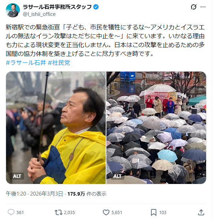Open the umbrella crowd rally photo
Screen dimensions: 216x219
tap(156, 128)
